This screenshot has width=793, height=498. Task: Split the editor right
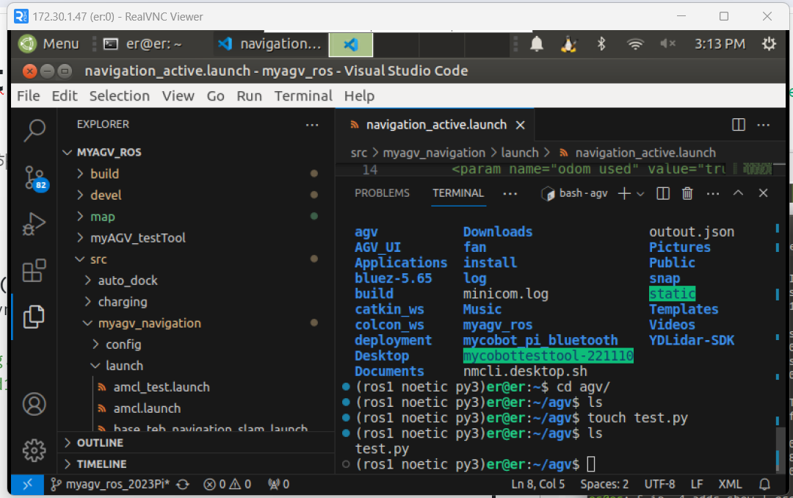point(739,125)
